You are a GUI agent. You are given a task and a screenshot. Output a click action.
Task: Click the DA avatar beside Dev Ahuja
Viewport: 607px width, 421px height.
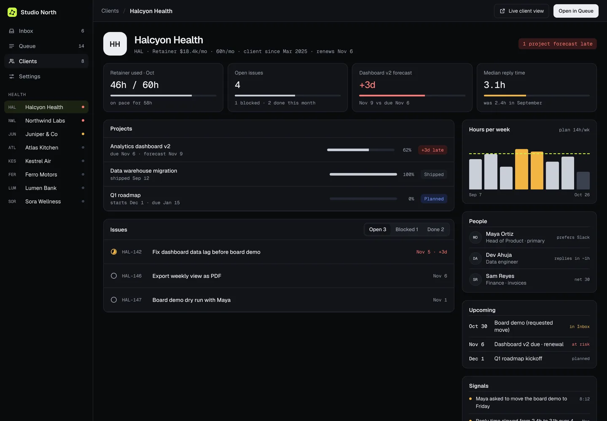tap(475, 258)
